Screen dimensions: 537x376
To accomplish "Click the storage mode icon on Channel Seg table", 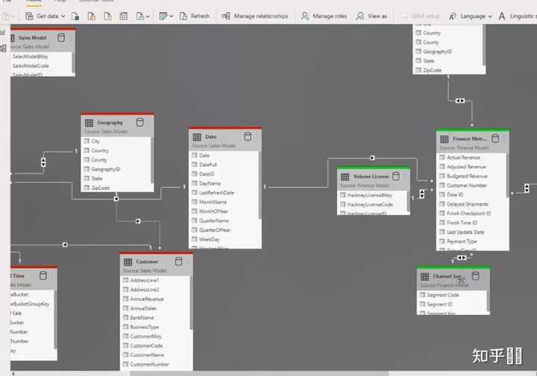I will [x=476, y=275].
